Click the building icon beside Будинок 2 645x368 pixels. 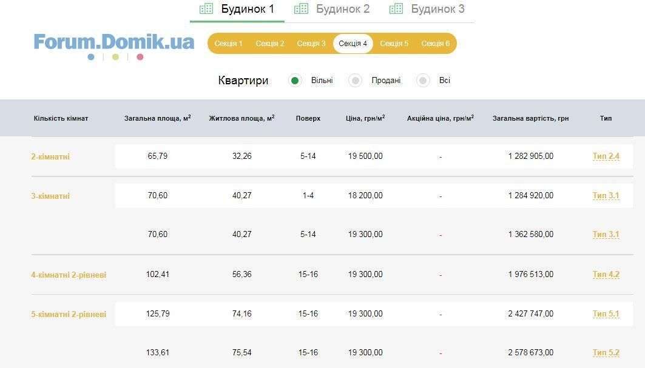tap(301, 8)
